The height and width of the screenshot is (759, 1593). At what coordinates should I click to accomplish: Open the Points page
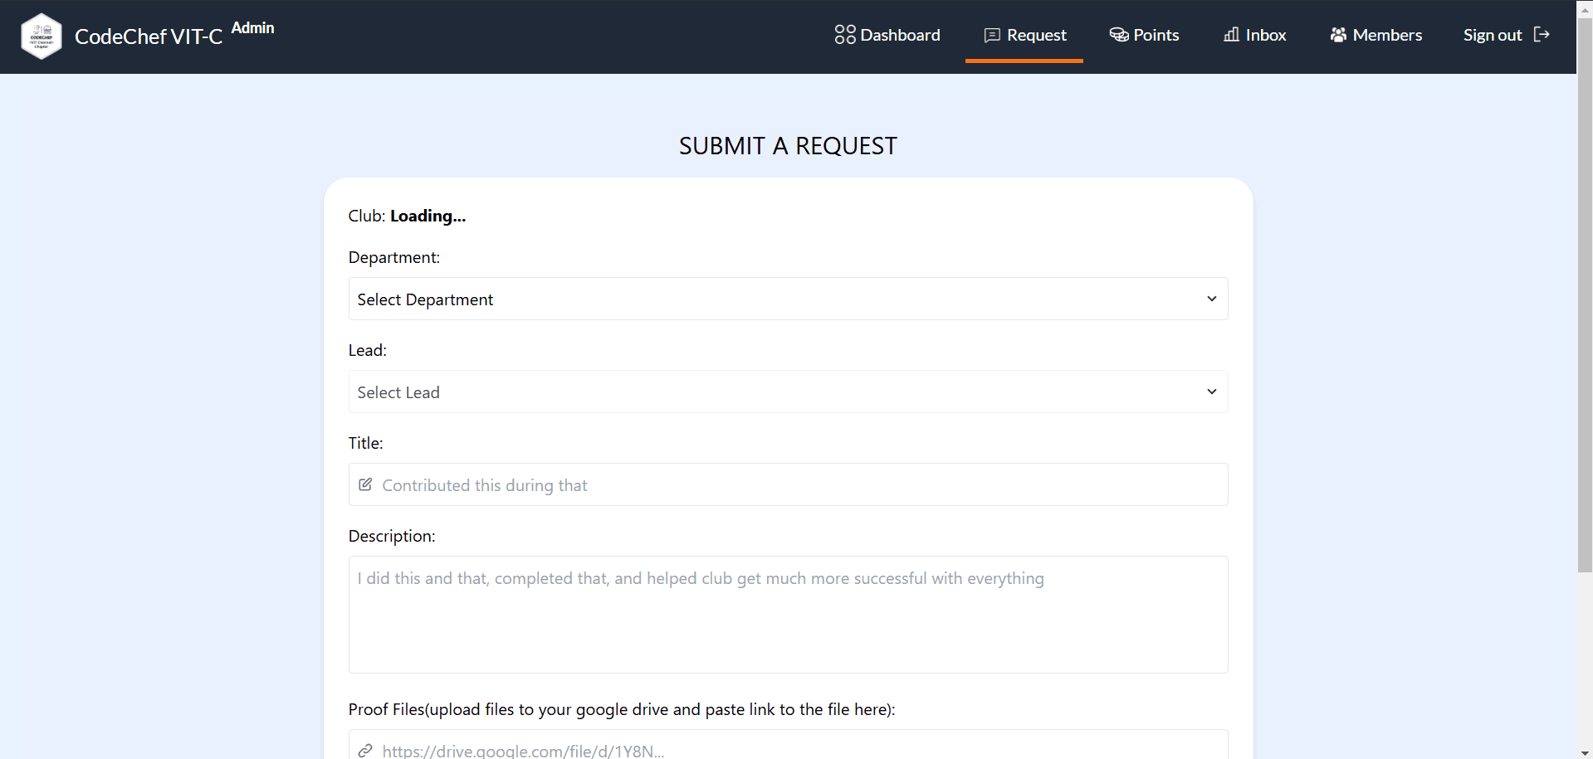(x=1144, y=35)
